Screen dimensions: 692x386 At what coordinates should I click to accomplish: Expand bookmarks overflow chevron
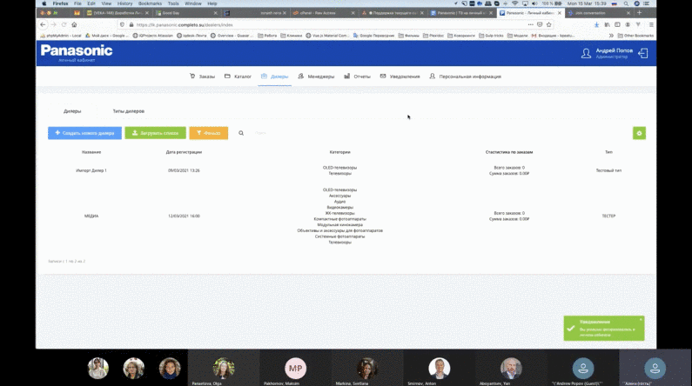pos(611,36)
